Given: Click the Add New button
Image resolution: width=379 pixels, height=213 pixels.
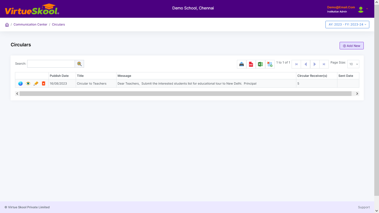Looking at the screenshot, I should [352, 46].
